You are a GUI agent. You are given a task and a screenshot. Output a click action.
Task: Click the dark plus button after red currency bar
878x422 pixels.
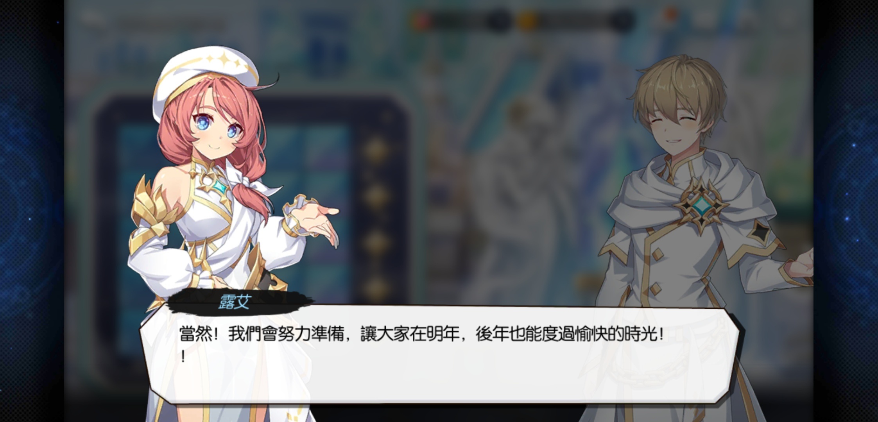point(498,20)
